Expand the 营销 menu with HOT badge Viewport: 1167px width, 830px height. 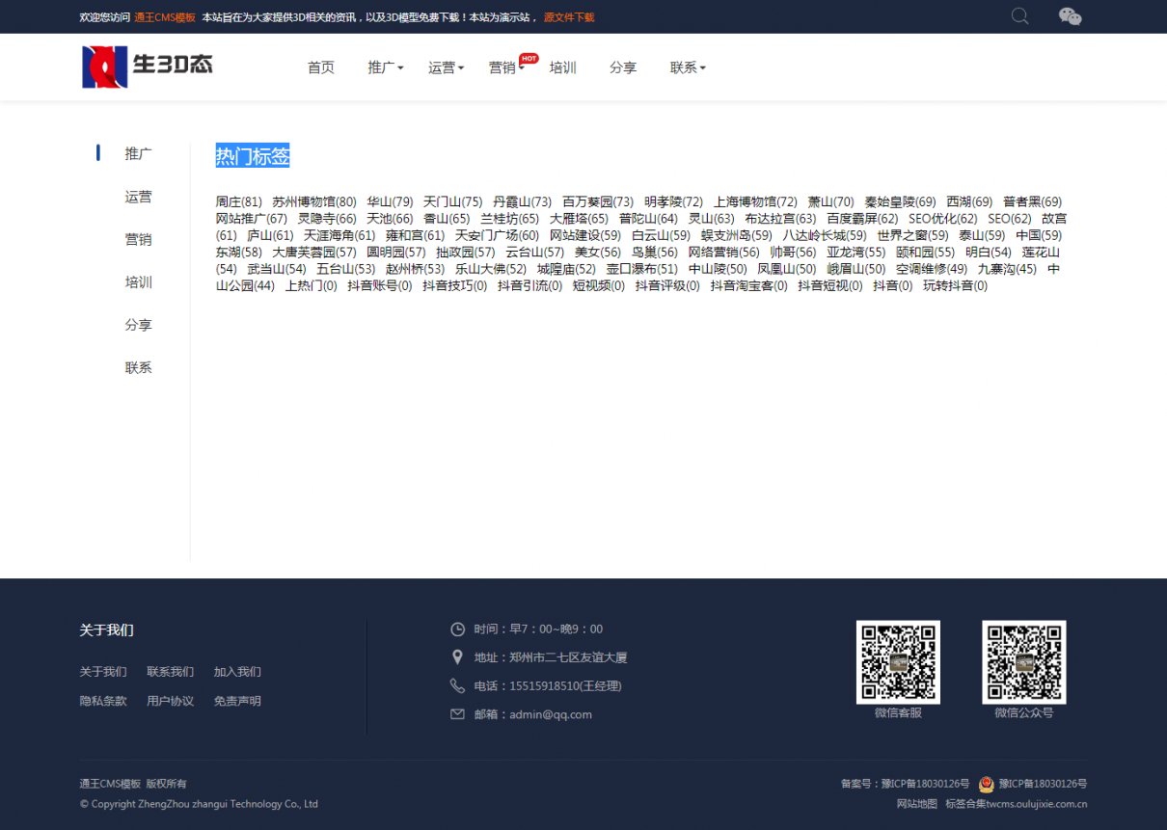(x=505, y=67)
